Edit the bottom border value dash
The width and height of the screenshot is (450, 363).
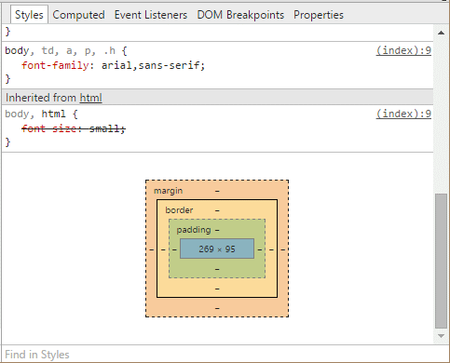pyautogui.click(x=217, y=289)
